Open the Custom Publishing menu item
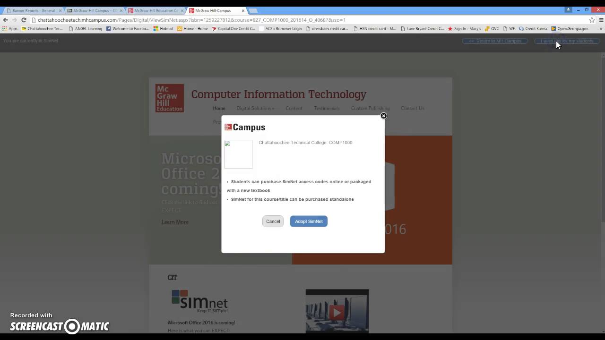 click(370, 108)
